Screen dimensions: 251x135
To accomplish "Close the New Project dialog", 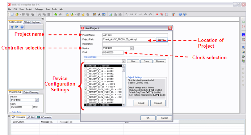I will pyautogui.click(x=170, y=28).
